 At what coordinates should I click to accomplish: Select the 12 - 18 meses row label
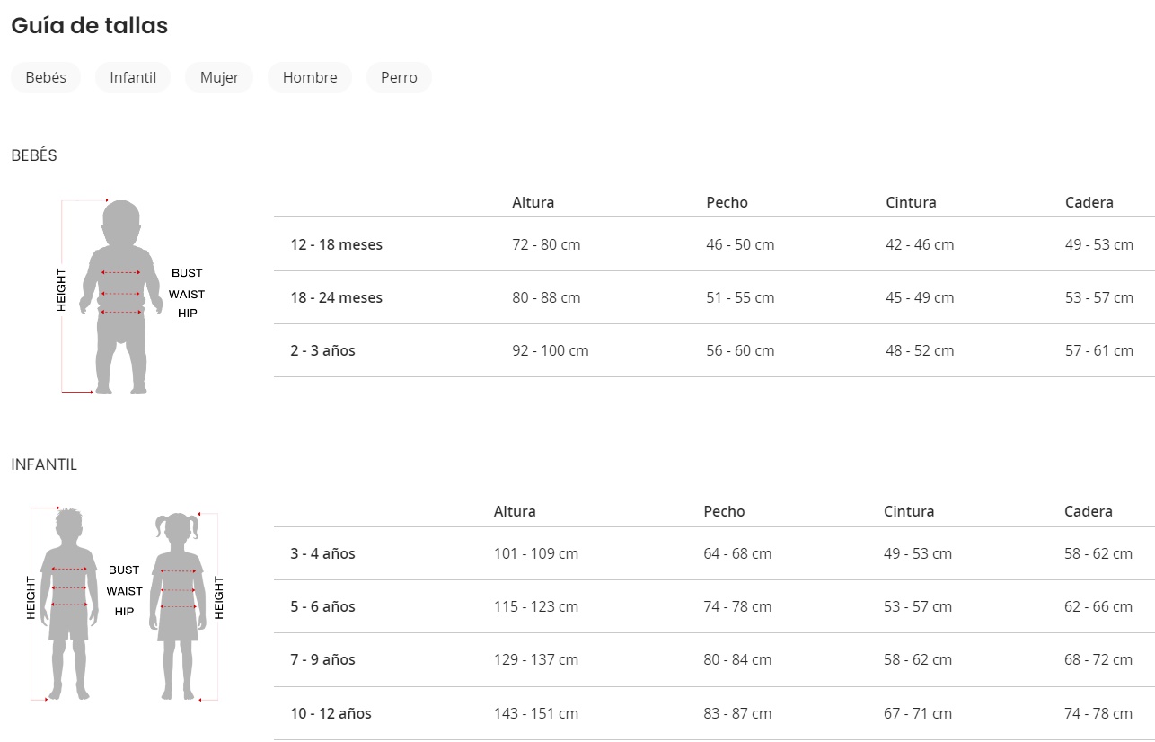(336, 244)
